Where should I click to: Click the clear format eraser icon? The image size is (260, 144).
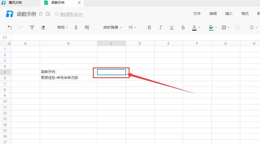click(43, 27)
